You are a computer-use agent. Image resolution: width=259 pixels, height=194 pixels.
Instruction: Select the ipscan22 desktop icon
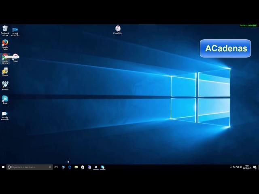(x=5, y=86)
